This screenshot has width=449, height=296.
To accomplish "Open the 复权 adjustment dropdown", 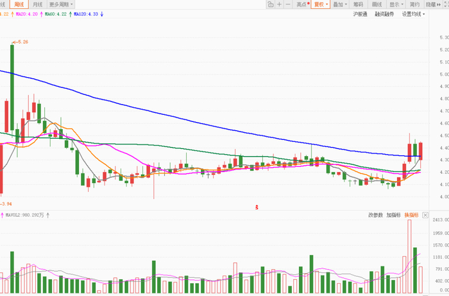I will click(x=321, y=4).
